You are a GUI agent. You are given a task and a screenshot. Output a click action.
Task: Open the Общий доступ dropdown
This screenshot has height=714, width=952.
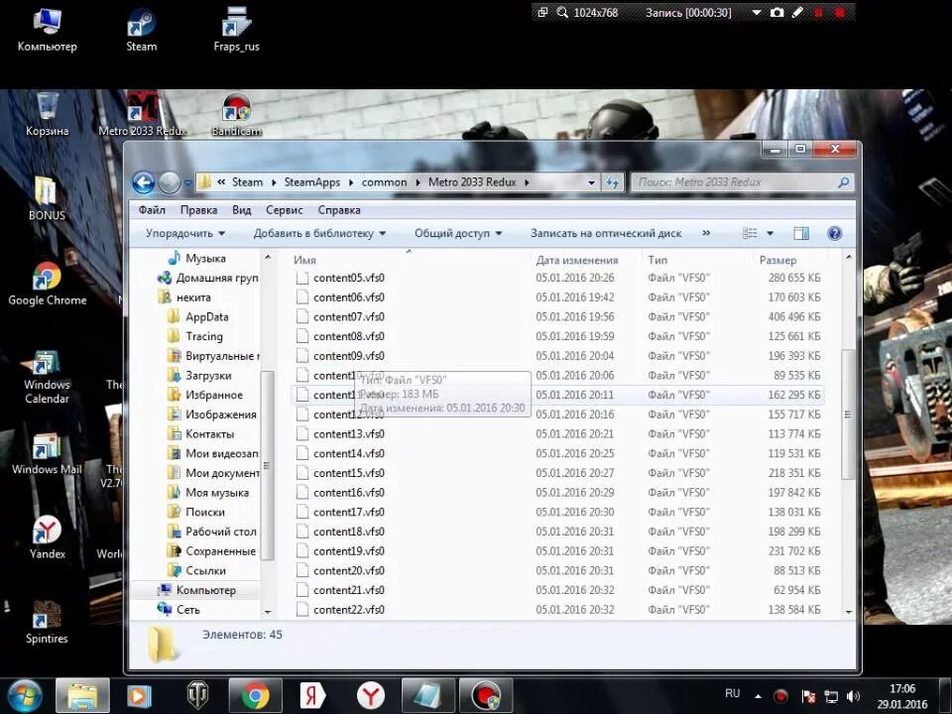coord(458,233)
